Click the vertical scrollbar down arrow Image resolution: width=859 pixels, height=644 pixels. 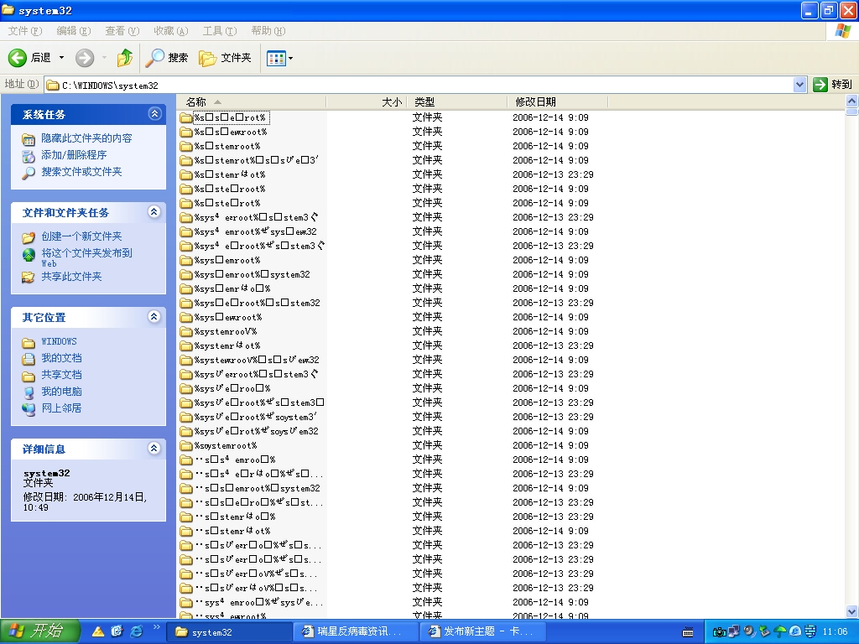pos(851,611)
